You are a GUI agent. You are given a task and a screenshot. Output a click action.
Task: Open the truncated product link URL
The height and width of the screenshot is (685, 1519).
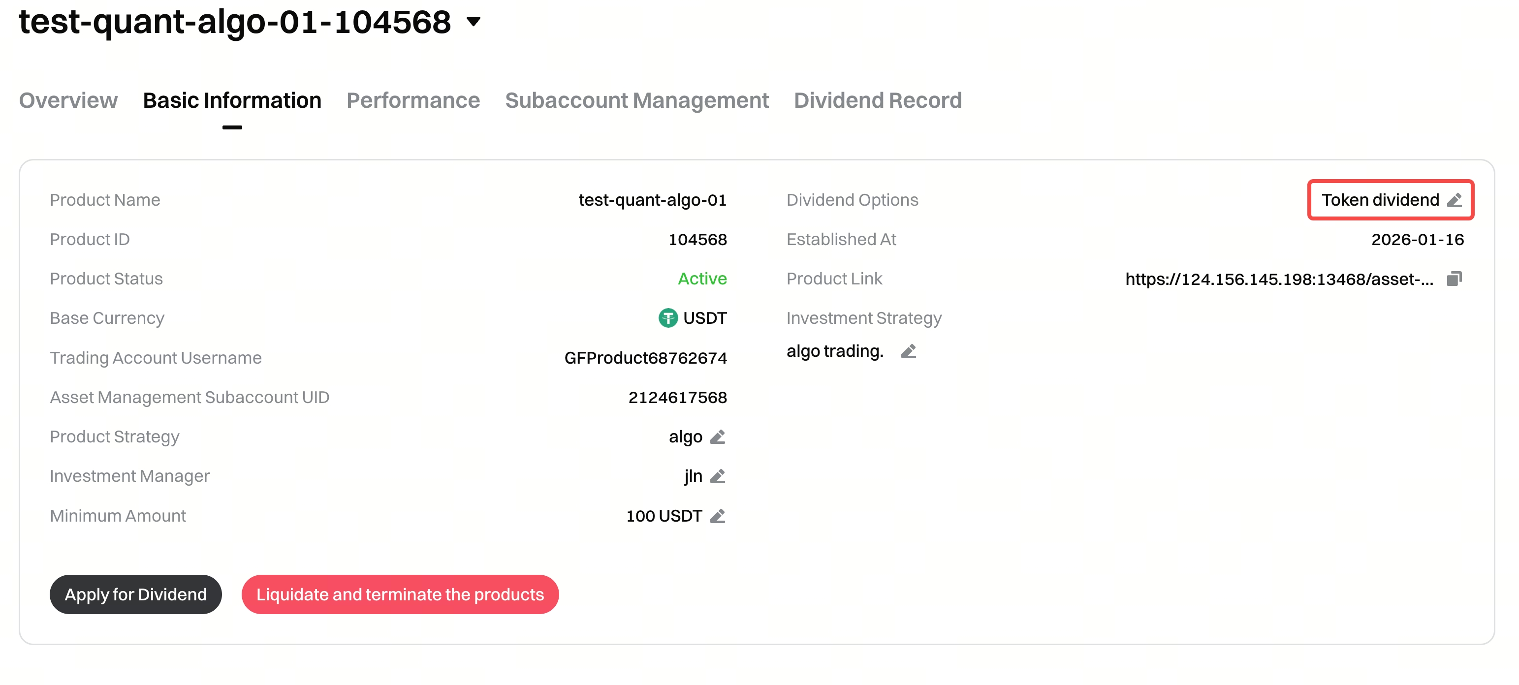click(x=1278, y=280)
